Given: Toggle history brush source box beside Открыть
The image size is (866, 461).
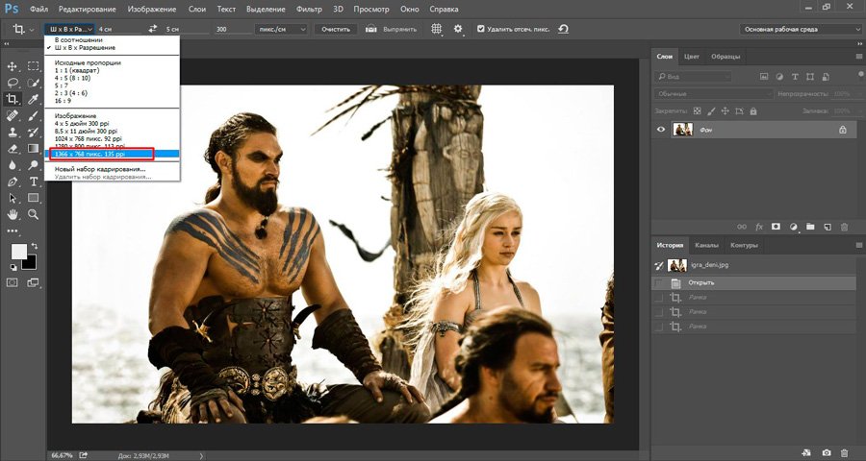Looking at the screenshot, I should click(659, 282).
